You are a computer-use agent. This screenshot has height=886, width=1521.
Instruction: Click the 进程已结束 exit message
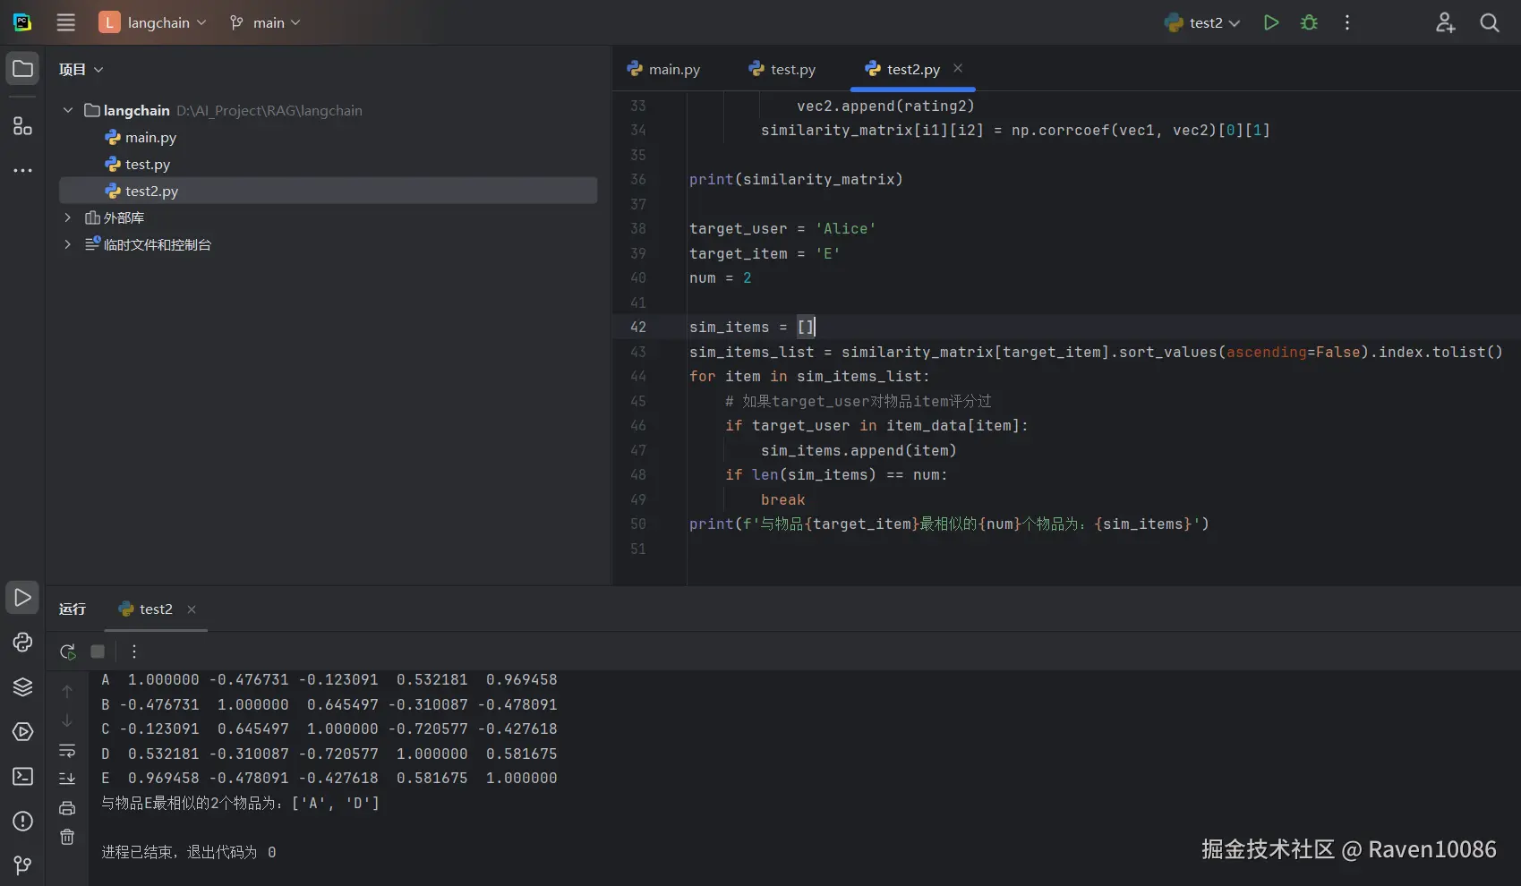click(x=189, y=852)
